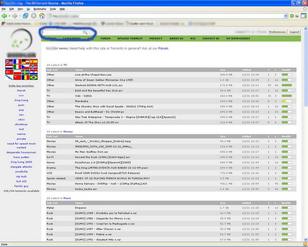Open the Back button history dropdown
This screenshot has height=247, width=308.
click(x=9, y=16)
